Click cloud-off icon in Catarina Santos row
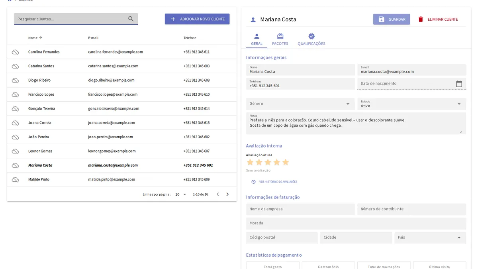This screenshot has width=478, height=269. (x=15, y=66)
